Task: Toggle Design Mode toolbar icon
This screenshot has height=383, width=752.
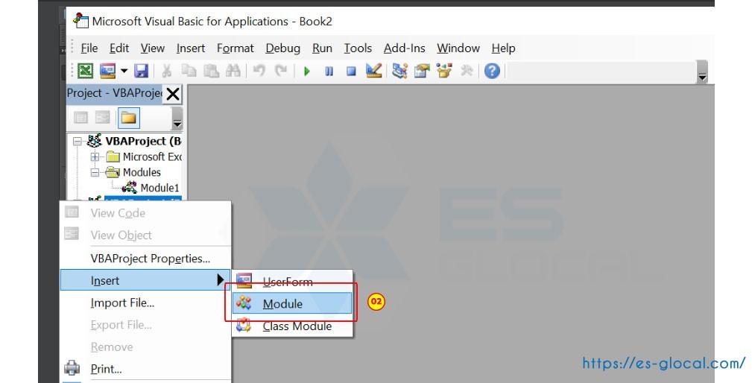Action: pos(373,71)
